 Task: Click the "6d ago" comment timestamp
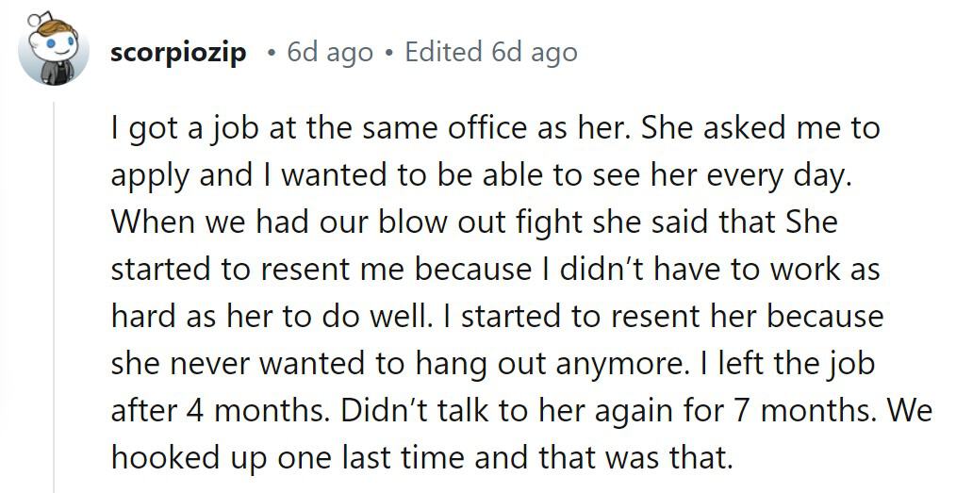point(330,52)
